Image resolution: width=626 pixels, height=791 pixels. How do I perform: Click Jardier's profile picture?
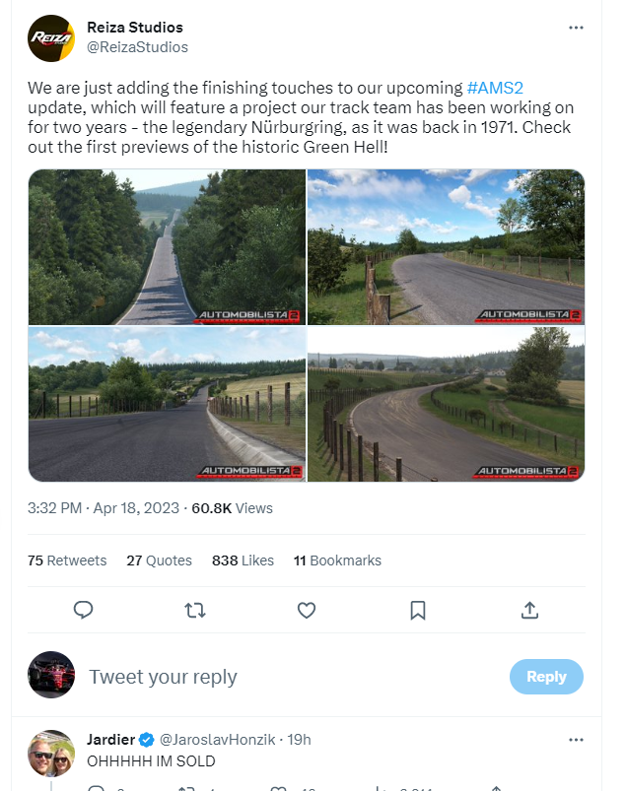(51, 754)
